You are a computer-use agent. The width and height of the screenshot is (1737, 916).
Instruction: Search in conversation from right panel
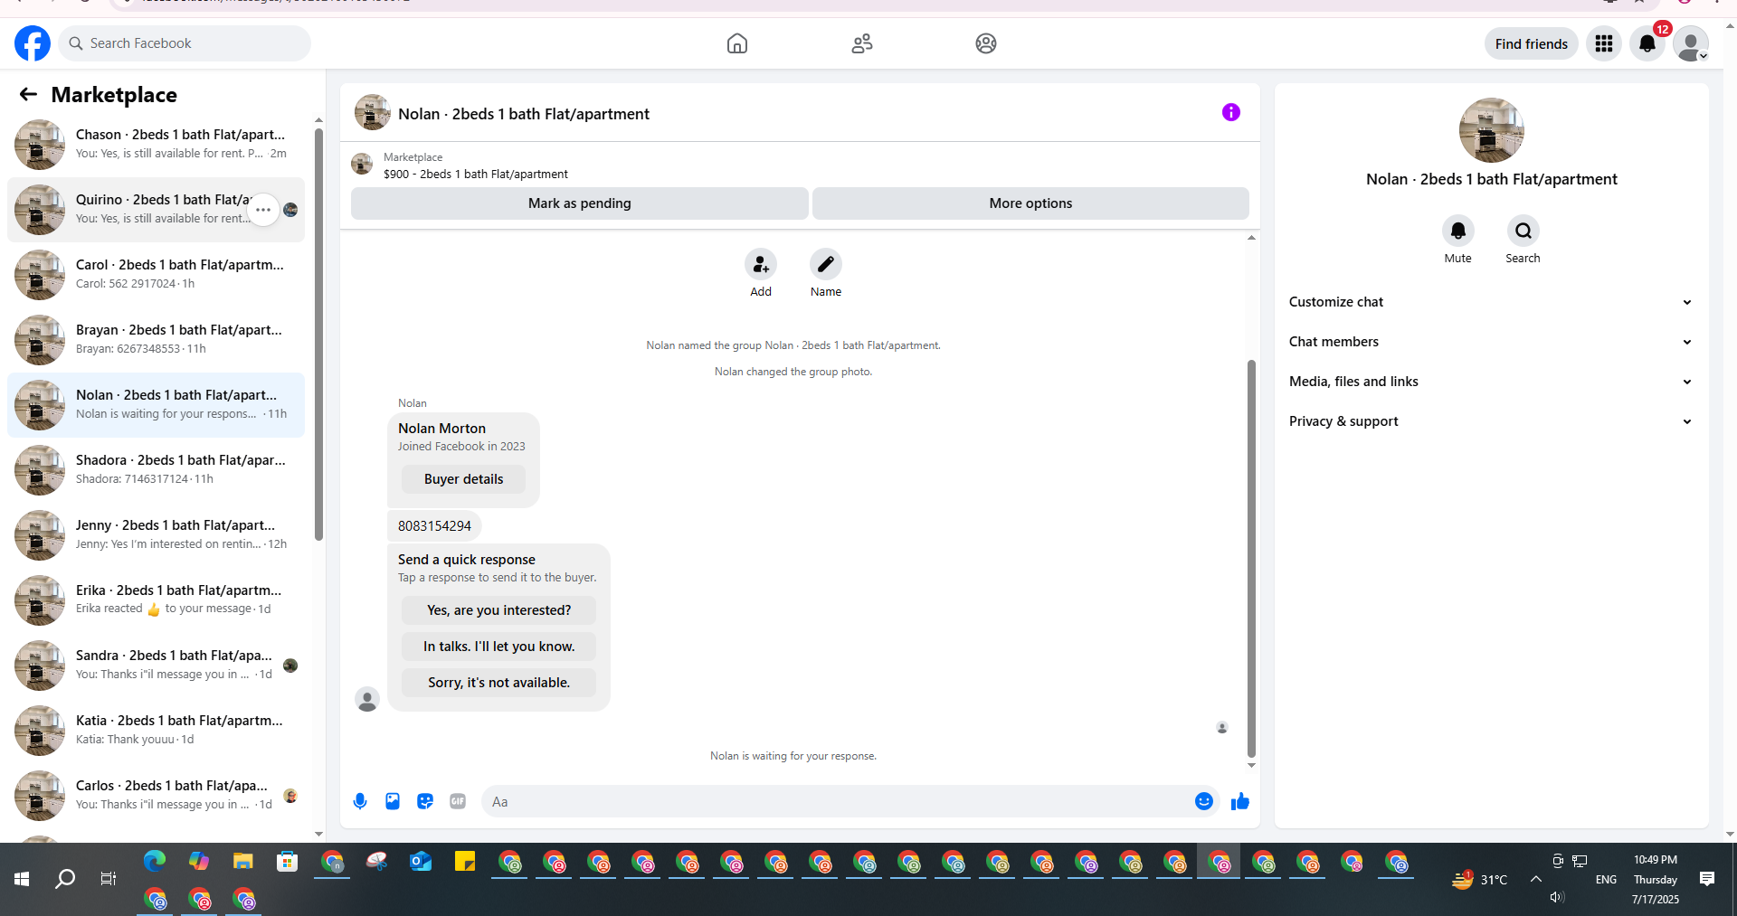(1523, 231)
